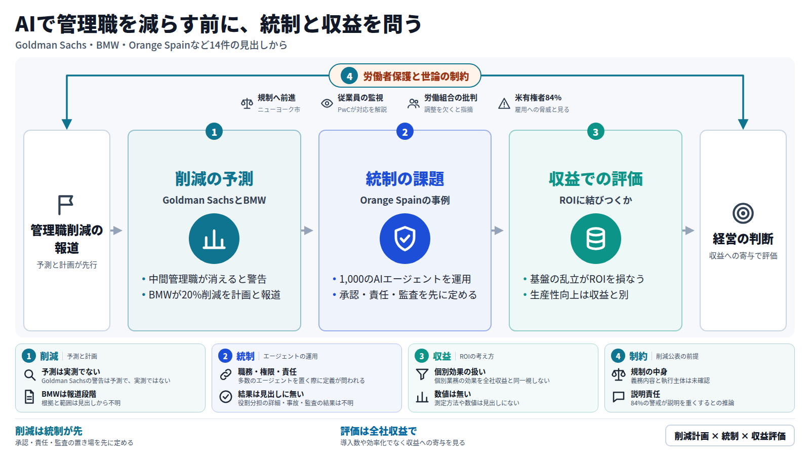Click the text 生産性向上は収益と別
The height and width of the screenshot is (456, 810).
(579, 295)
